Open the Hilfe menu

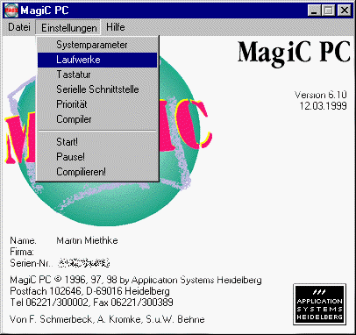pyautogui.click(x=116, y=27)
